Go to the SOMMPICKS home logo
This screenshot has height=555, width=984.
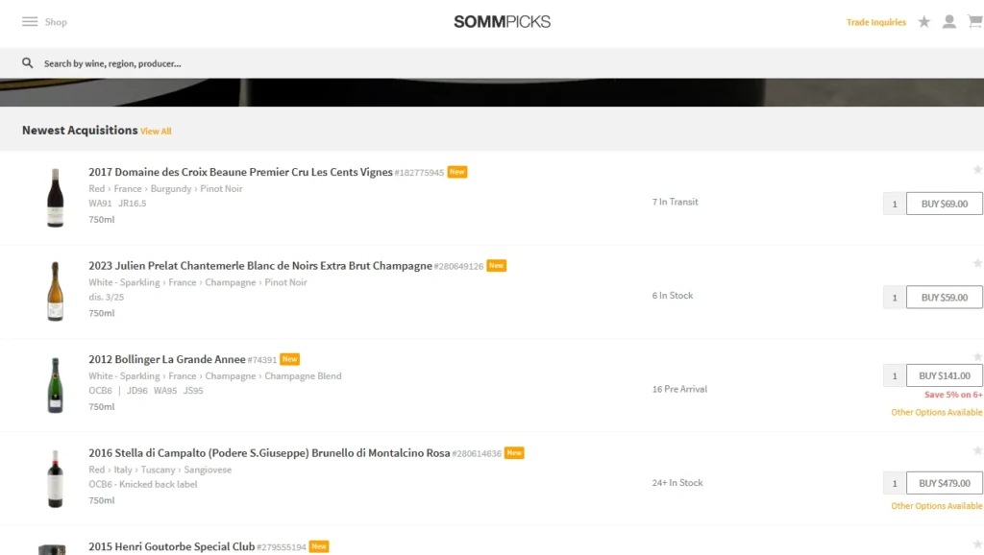[x=502, y=22]
